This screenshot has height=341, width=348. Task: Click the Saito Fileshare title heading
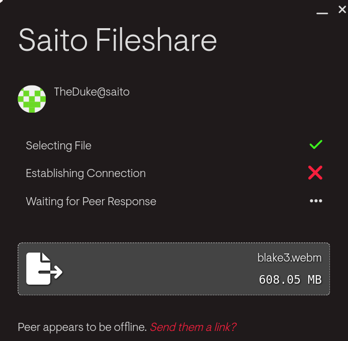click(118, 40)
